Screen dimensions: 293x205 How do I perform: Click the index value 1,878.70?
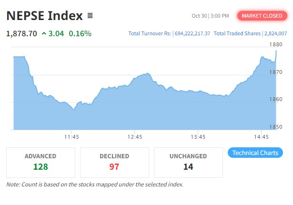tap(21, 34)
